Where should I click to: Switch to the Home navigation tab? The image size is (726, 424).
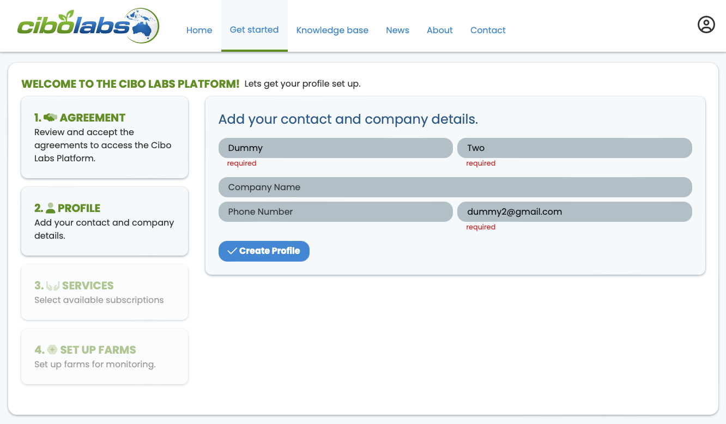tap(199, 30)
